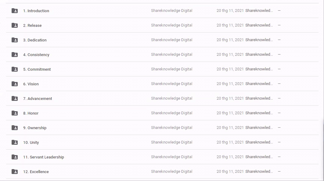324x181 pixels.
Task: Open the 5. Commitment folder name
Action: click(x=37, y=69)
